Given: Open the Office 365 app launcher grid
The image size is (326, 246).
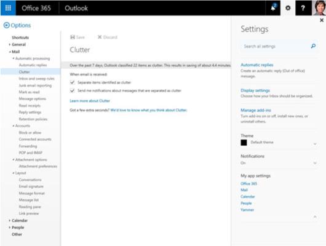Looking at the screenshot, I should tap(8, 8).
